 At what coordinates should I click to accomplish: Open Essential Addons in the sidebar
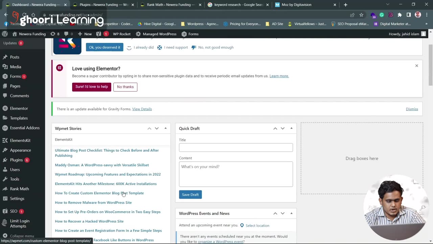pyautogui.click(x=25, y=128)
